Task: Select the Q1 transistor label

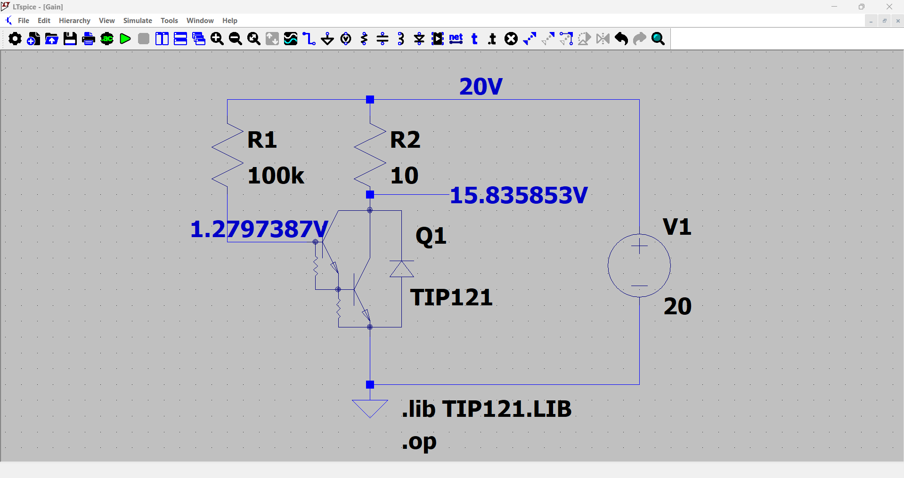Action: (x=431, y=236)
